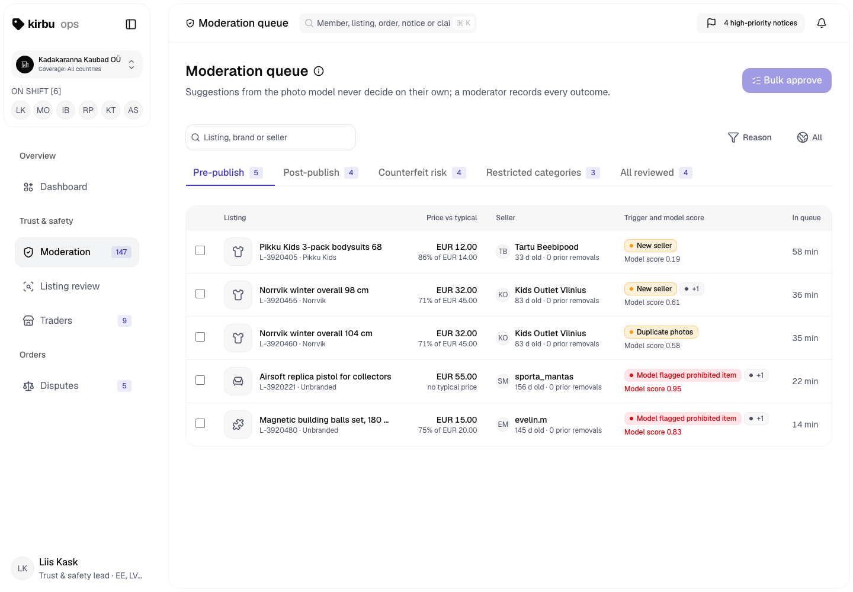Go to Disputes in the sidebar
This screenshot has width=853, height=592.
(x=77, y=386)
